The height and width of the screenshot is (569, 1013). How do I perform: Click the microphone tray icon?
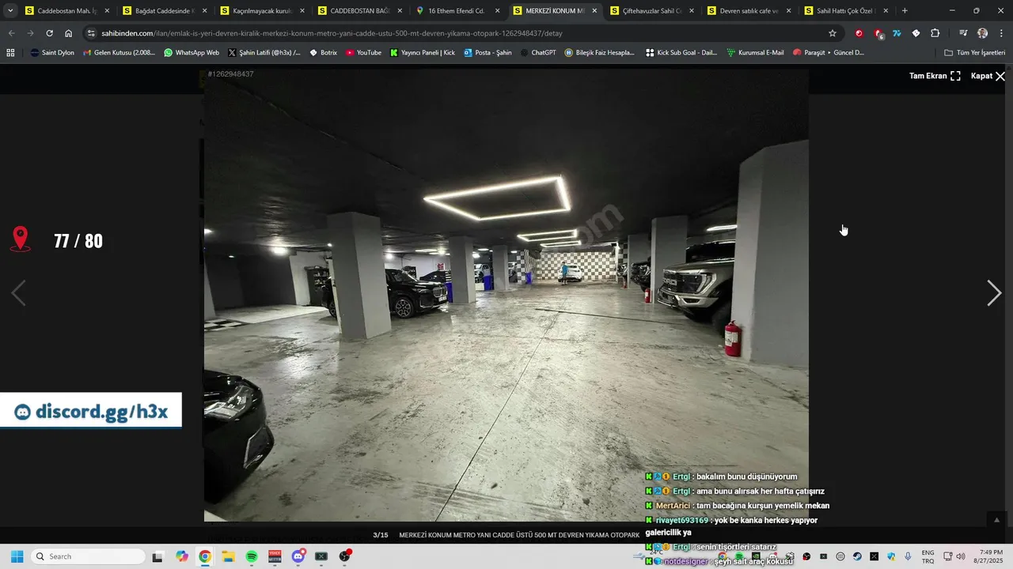(908, 556)
